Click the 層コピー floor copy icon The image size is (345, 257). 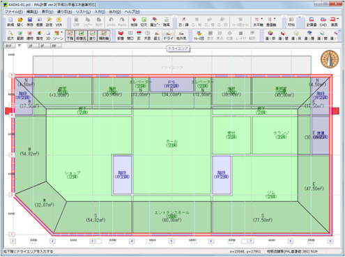point(155,22)
